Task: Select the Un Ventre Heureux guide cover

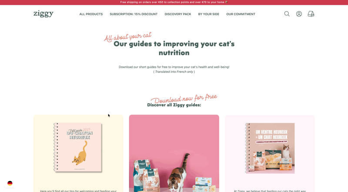Action: tap(270, 148)
